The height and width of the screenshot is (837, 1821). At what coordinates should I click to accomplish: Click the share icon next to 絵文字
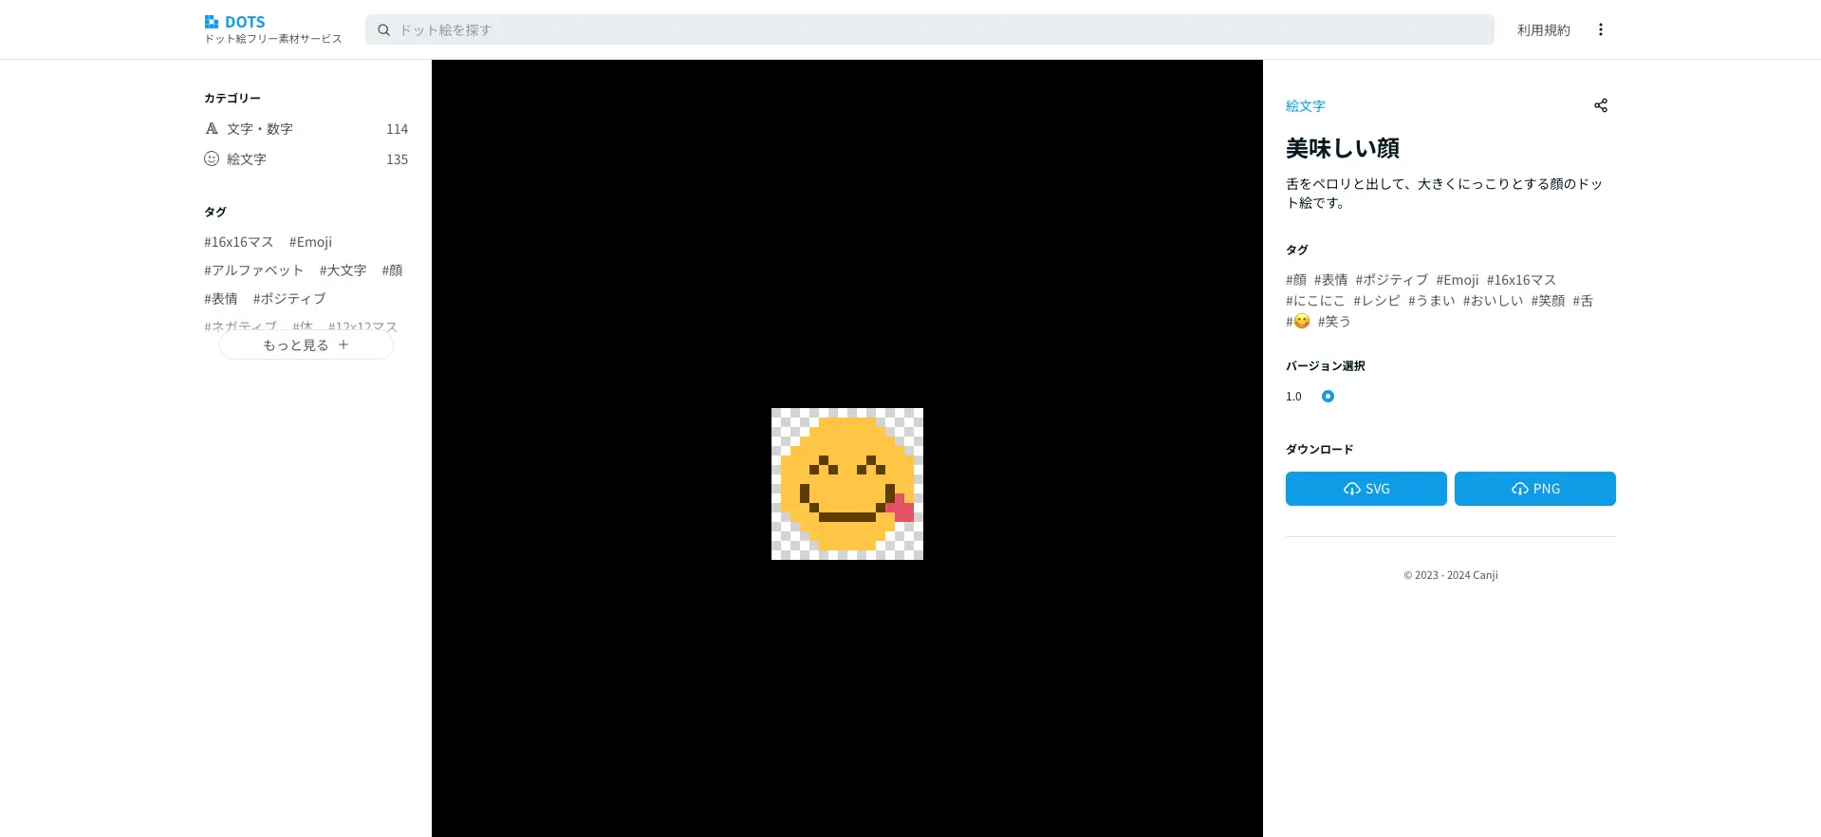(1600, 105)
